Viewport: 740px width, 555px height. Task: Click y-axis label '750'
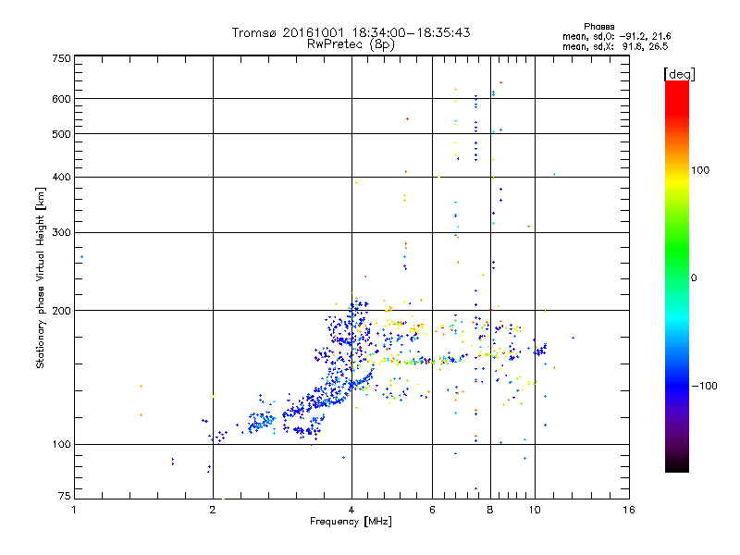click(61, 58)
